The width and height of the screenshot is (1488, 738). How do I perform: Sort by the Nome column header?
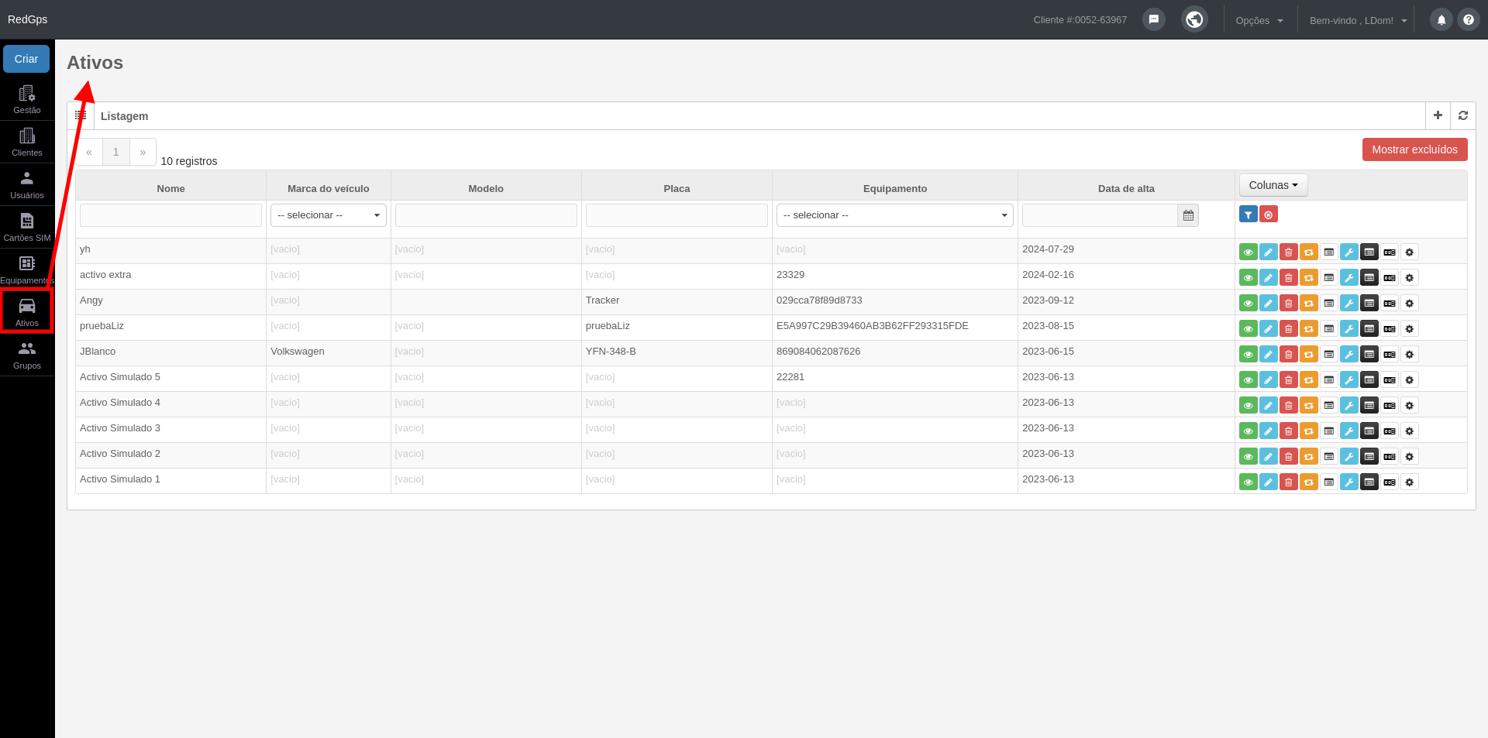[170, 188]
